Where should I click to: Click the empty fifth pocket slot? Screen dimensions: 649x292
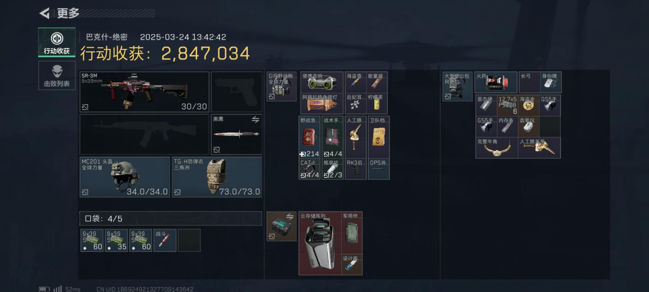[189, 240]
